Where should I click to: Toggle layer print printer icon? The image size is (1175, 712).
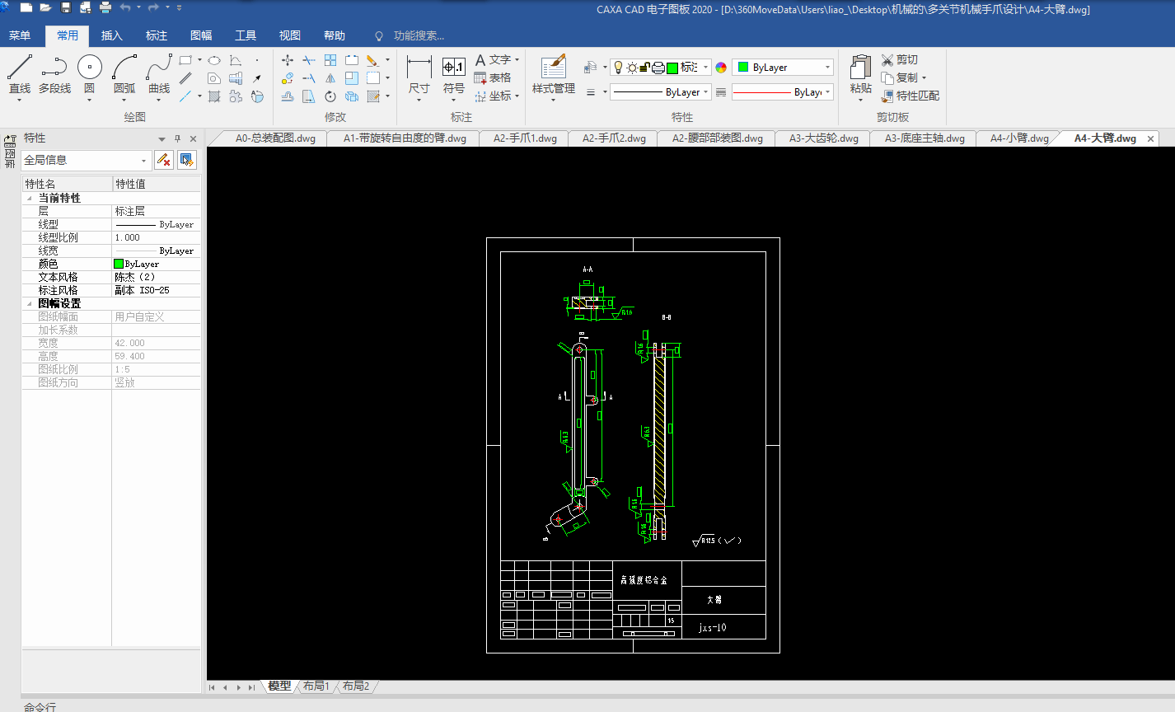click(x=658, y=68)
